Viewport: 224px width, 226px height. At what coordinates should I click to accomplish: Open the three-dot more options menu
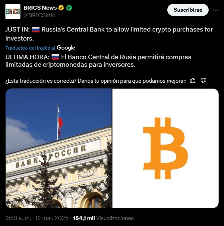(215, 10)
